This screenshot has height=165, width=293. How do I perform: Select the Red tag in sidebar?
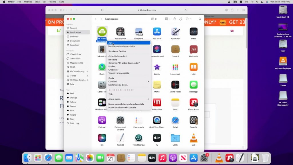point(72,93)
